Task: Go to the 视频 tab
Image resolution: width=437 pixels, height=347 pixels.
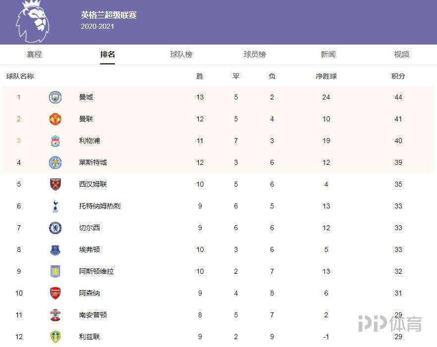Action: 402,54
